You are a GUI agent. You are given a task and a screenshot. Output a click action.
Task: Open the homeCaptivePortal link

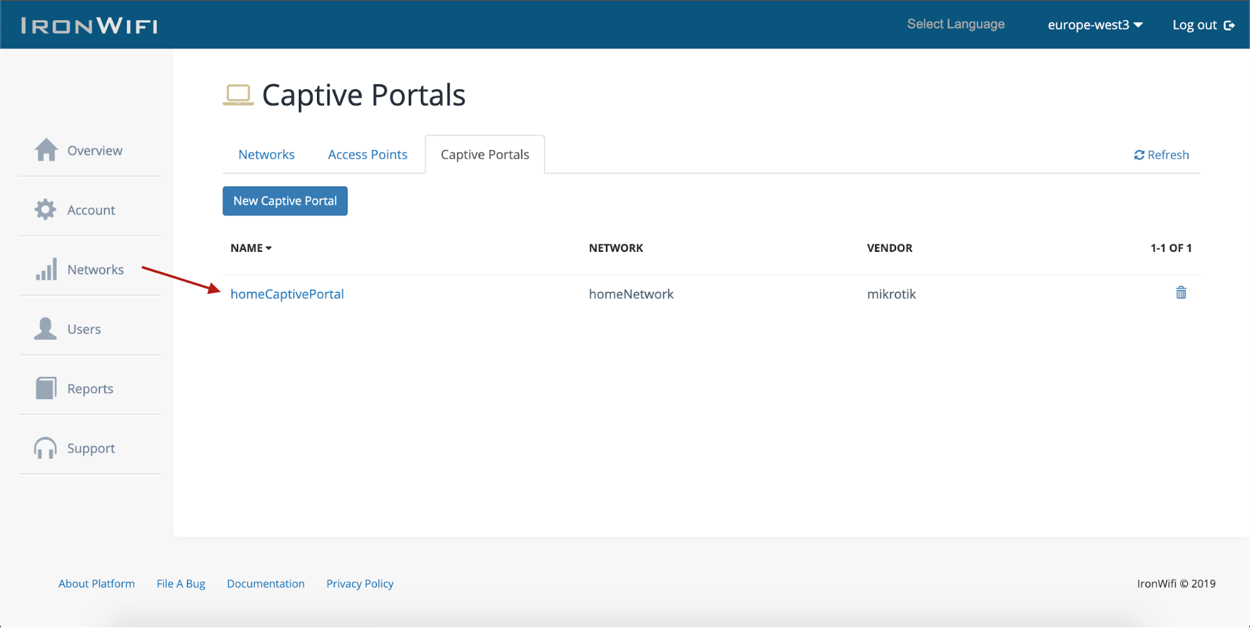287,294
